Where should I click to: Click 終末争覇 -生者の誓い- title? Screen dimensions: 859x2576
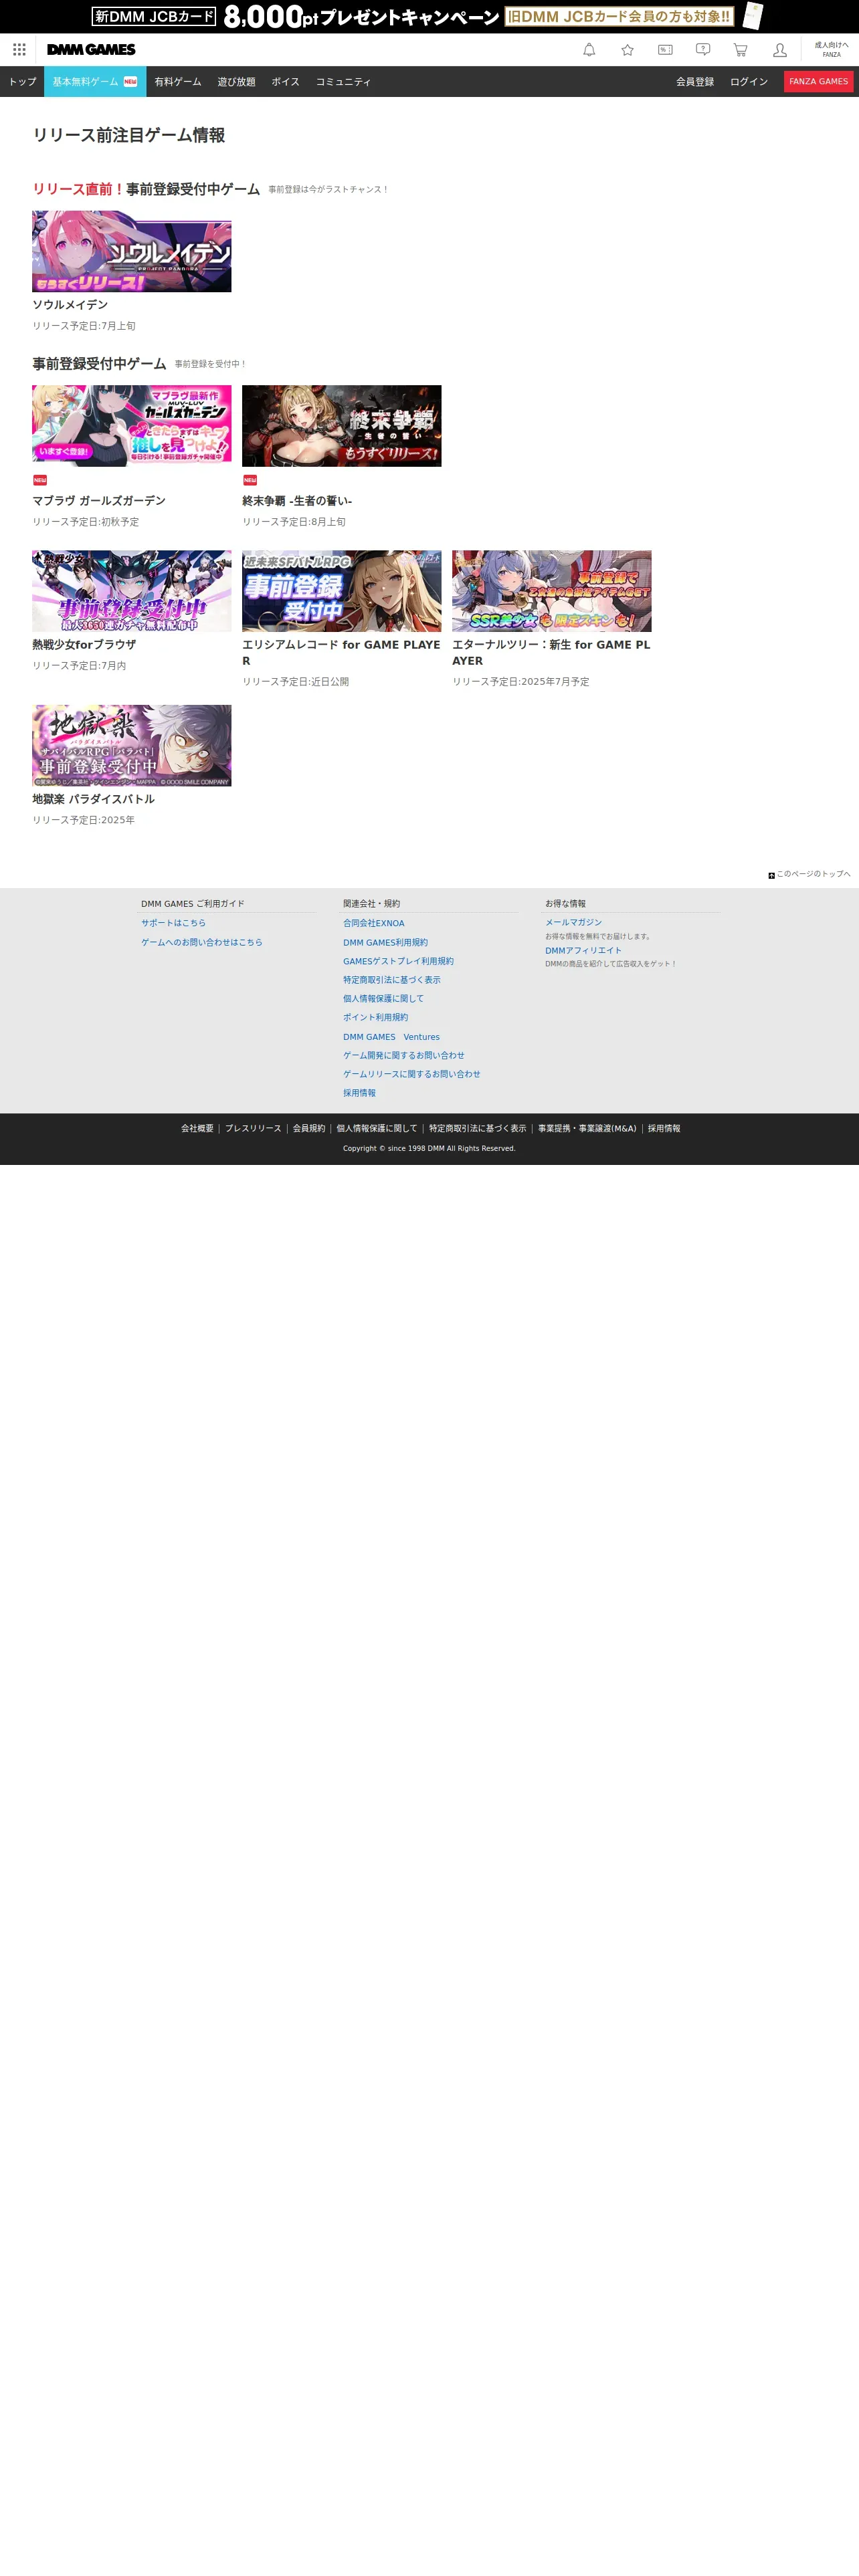point(297,501)
